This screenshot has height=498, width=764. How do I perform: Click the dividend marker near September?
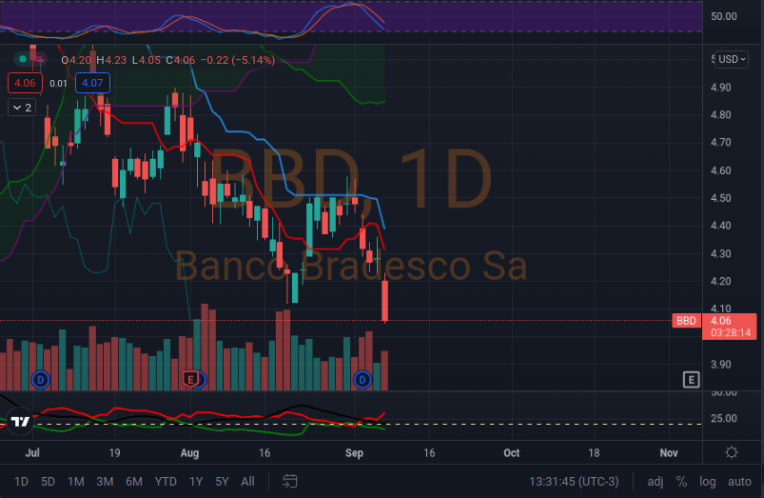pos(362,380)
